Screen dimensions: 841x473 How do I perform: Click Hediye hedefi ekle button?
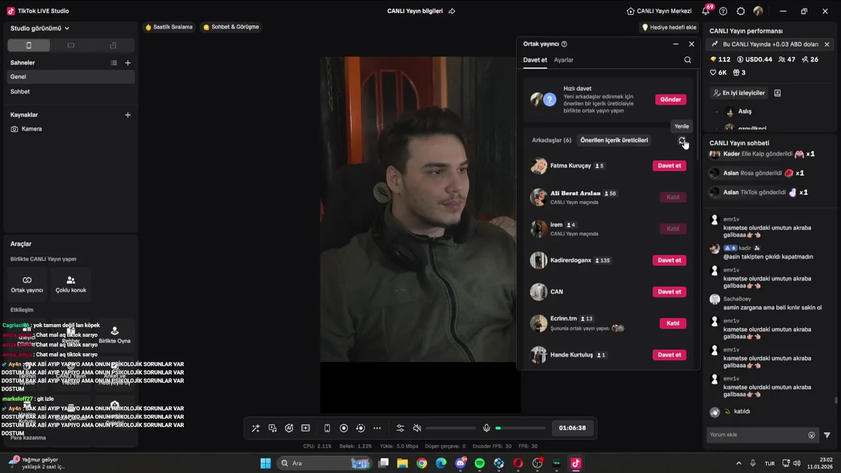(x=670, y=28)
